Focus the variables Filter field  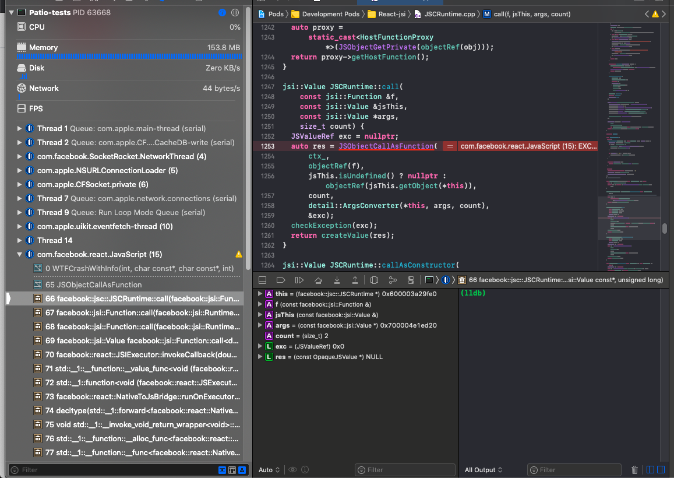point(405,470)
